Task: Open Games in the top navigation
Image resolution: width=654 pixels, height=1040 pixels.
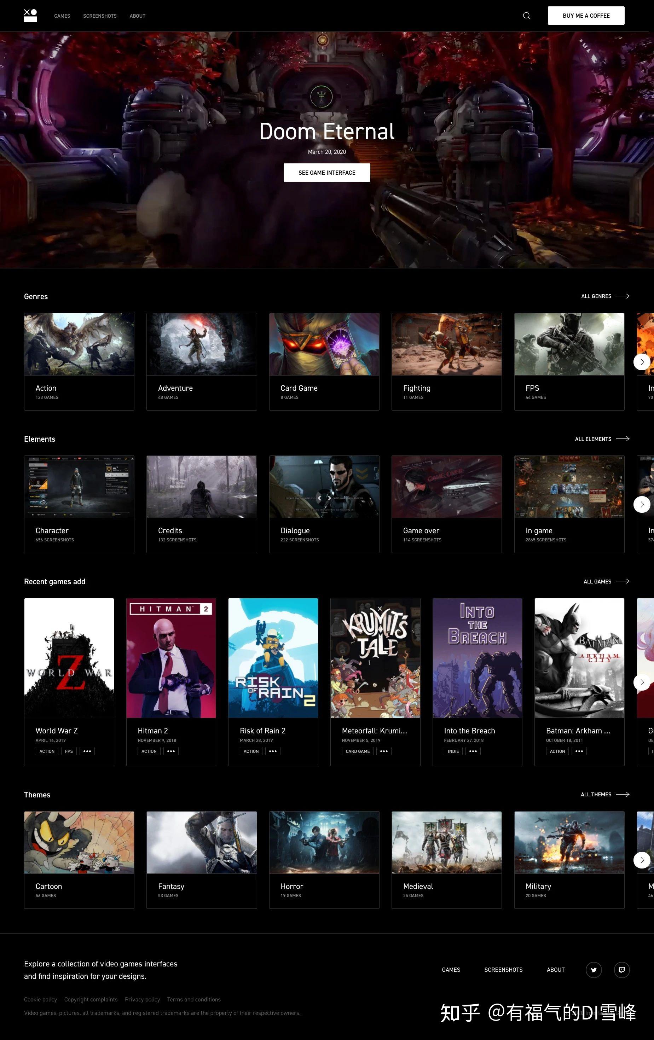Action: point(62,16)
